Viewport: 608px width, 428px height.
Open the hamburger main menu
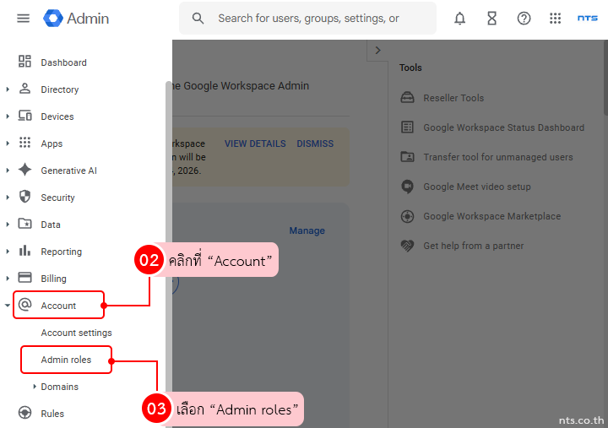(24, 19)
